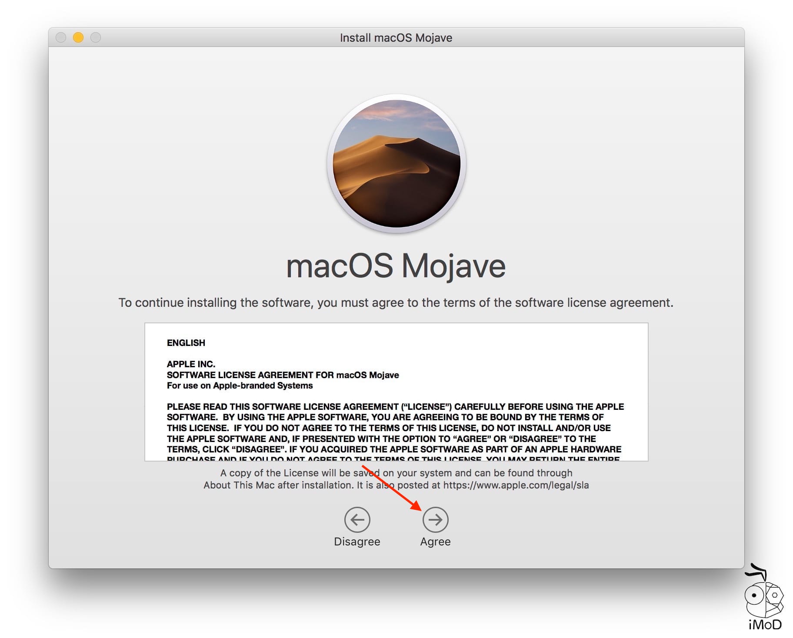Viewport: 793px width, 638px height.
Task: Click the arrow icon the red arrow points to
Action: click(x=436, y=520)
